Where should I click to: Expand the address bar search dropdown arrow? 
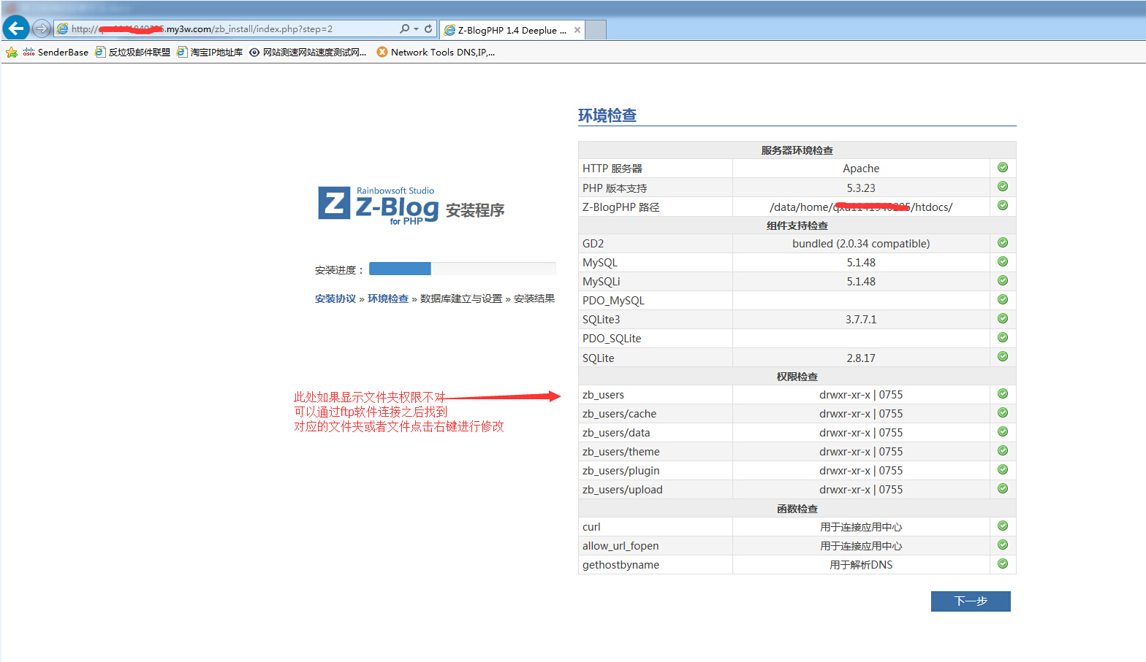point(417,29)
